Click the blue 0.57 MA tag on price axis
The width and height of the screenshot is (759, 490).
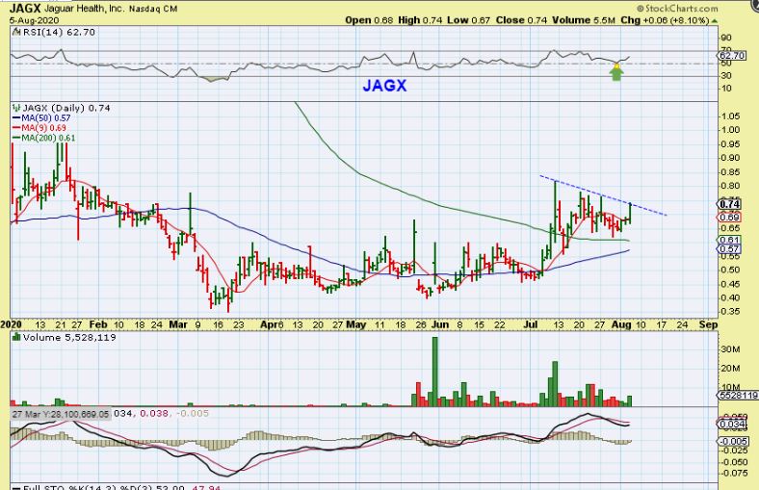click(729, 249)
